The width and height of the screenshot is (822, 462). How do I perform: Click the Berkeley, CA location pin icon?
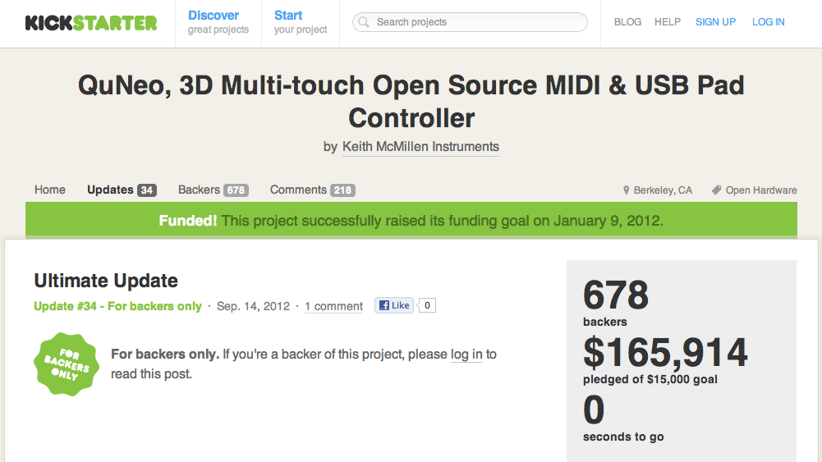coord(627,190)
